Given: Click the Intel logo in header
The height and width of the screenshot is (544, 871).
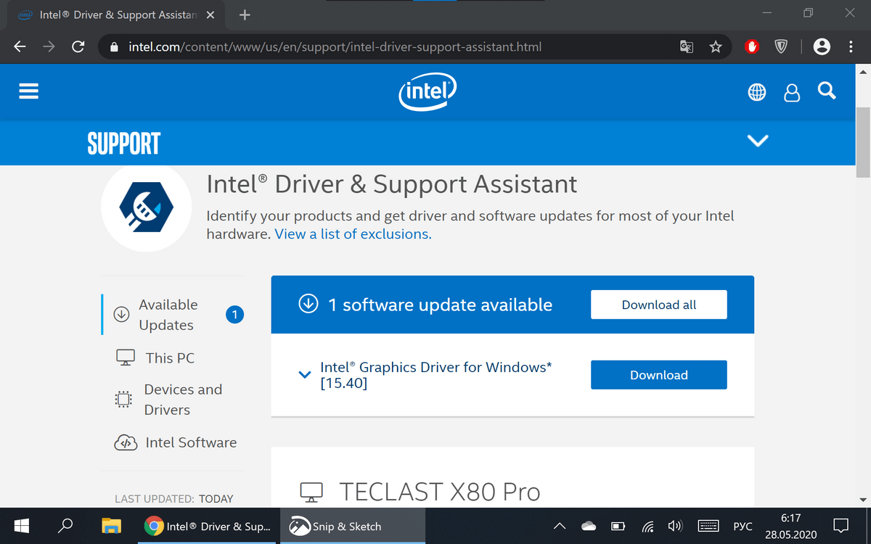Looking at the screenshot, I should coord(428,94).
